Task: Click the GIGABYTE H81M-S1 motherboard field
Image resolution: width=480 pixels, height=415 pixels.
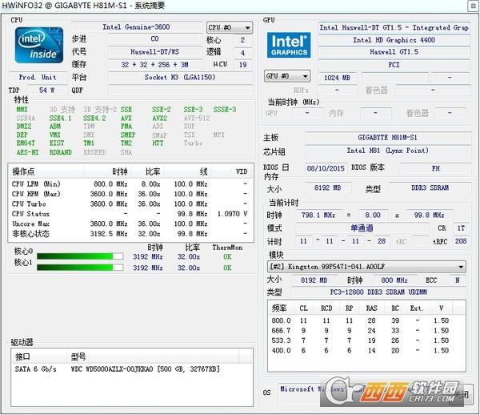Action: click(x=388, y=137)
